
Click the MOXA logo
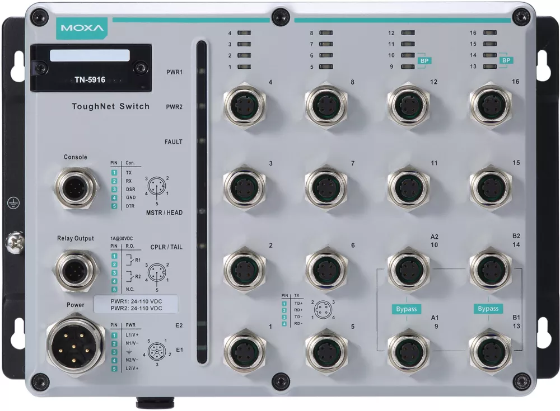coord(82,28)
